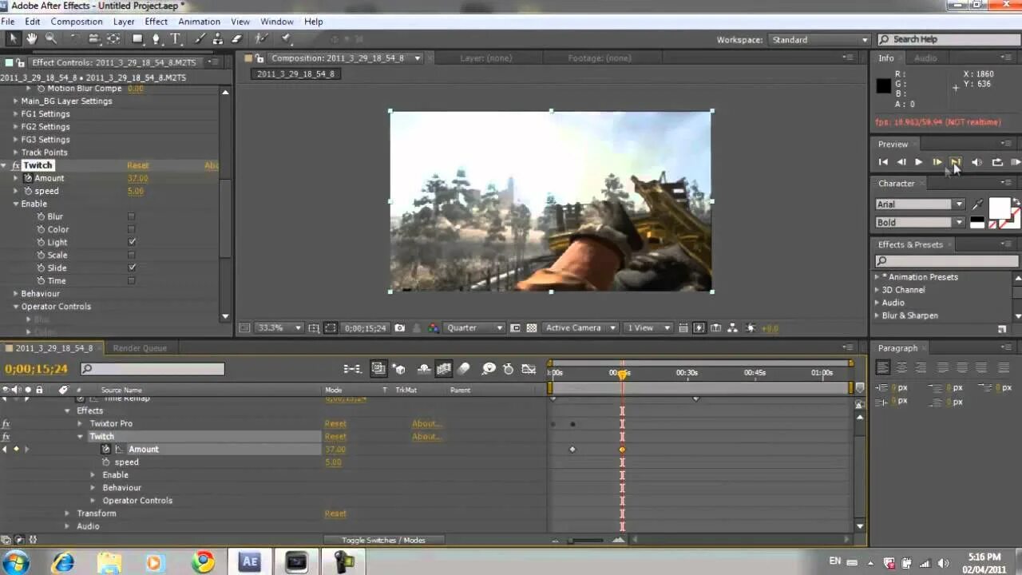Screen dimensions: 1022x575
Task: Play the preview with the play button
Action: tap(918, 162)
